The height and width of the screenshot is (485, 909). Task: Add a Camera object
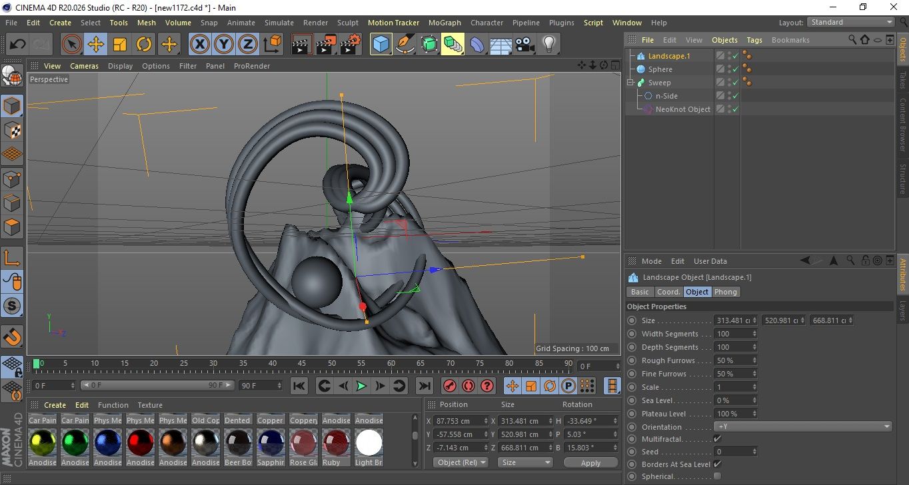[524, 45]
